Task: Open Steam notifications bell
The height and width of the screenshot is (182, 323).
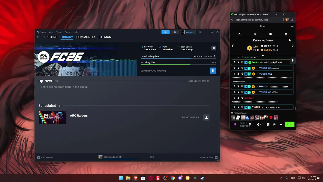Action: (175, 32)
